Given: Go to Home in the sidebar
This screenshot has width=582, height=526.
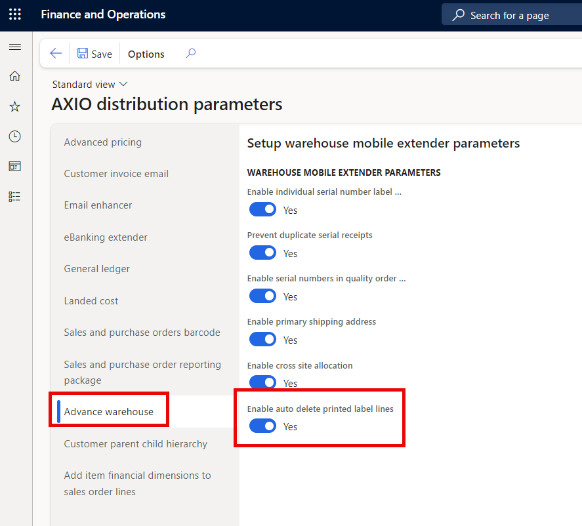Looking at the screenshot, I should [14, 76].
